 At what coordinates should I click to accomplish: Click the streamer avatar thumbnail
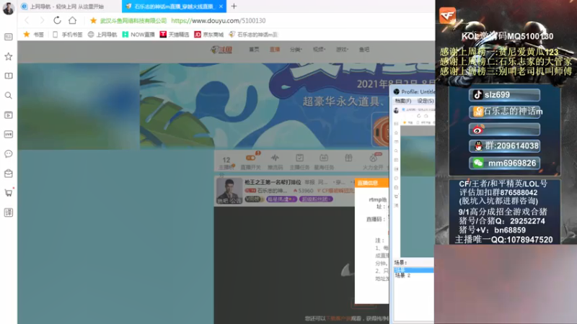(x=229, y=191)
